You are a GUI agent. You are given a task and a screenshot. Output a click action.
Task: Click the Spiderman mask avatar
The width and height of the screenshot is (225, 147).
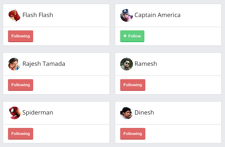tap(14, 113)
